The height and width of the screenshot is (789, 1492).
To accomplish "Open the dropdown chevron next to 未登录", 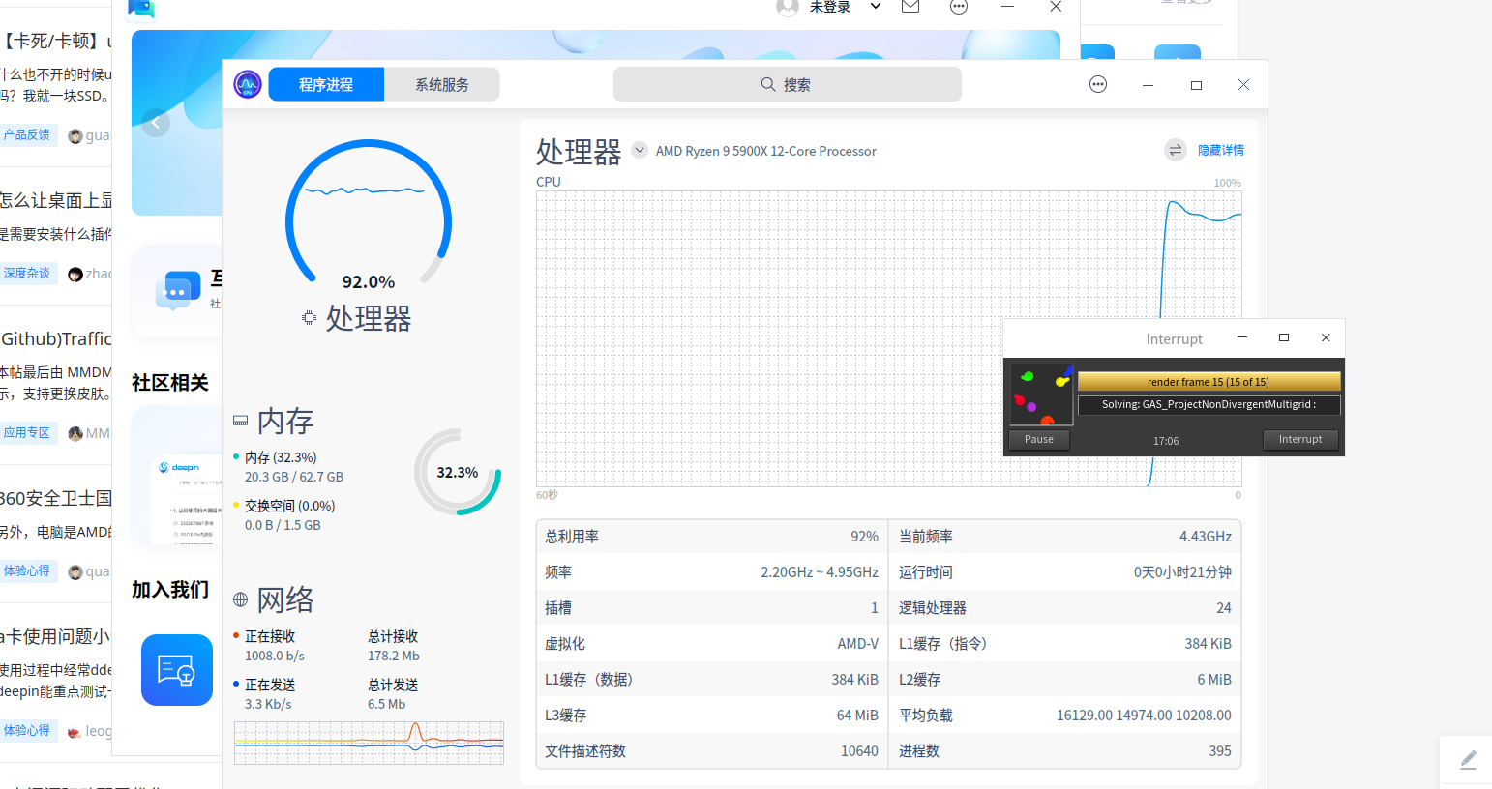I will point(876,7).
